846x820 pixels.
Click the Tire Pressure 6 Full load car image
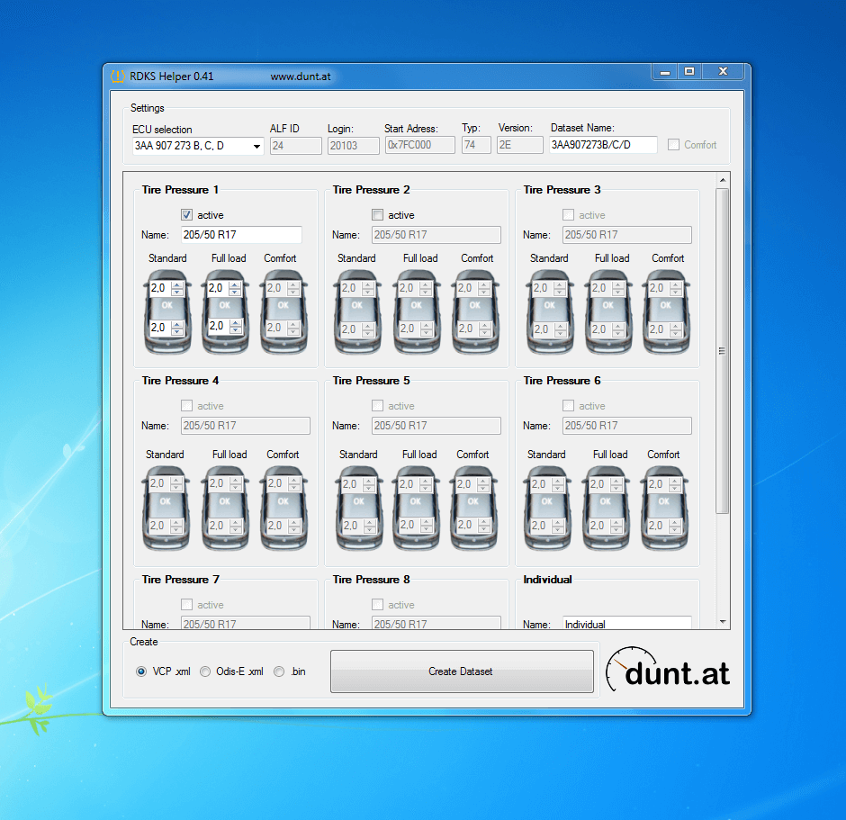[606, 509]
